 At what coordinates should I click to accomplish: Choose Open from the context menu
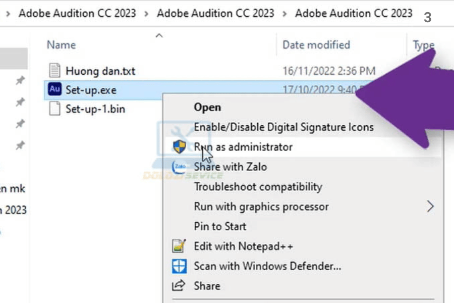click(207, 107)
